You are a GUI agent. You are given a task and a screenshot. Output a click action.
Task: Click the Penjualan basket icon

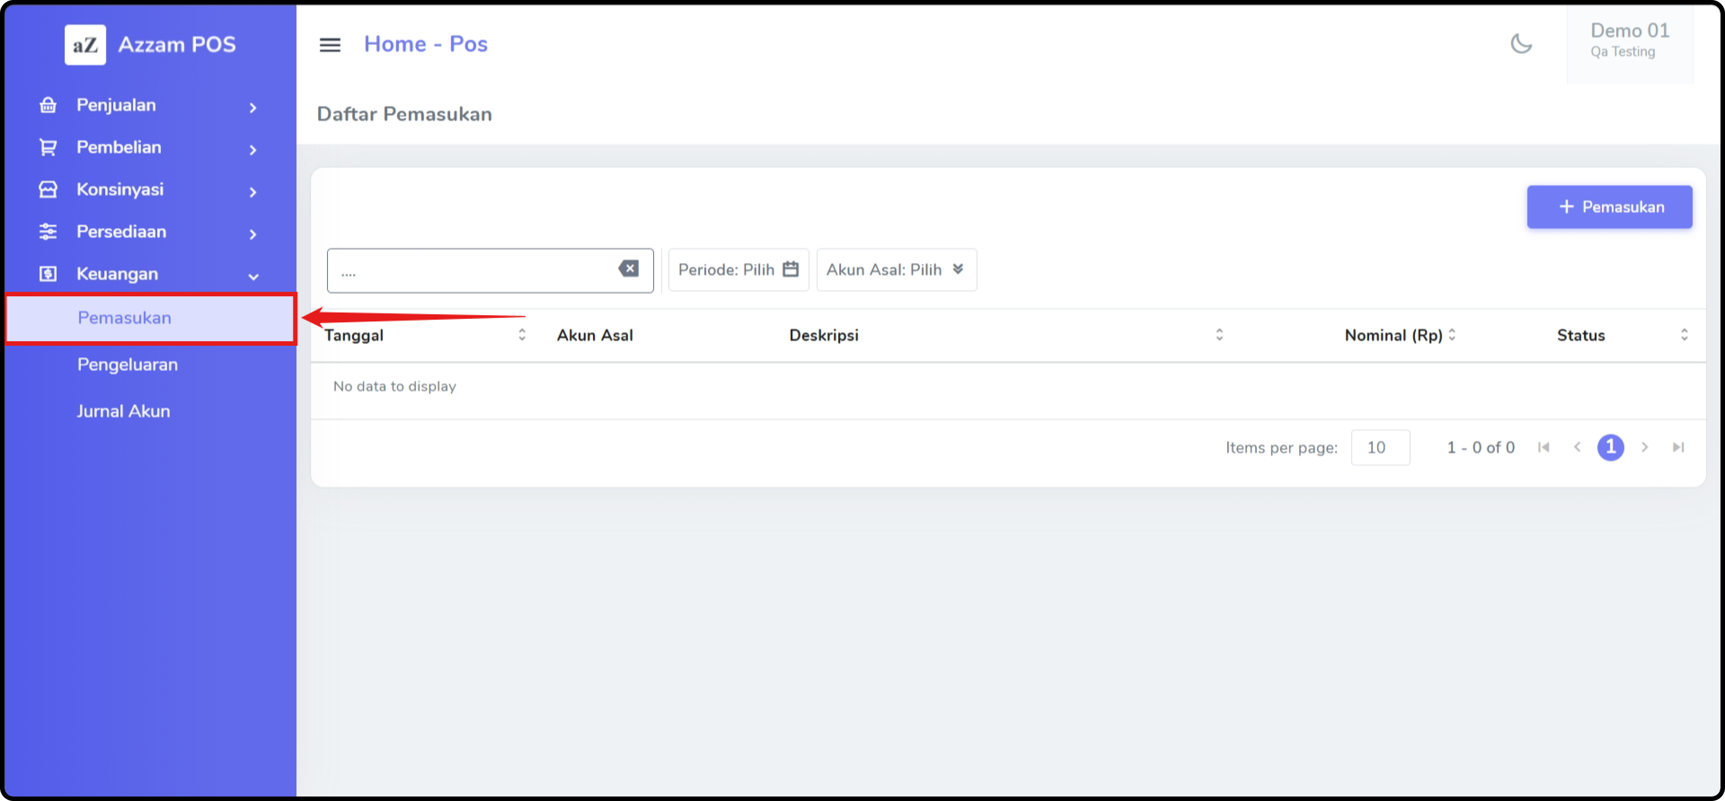pos(48,105)
